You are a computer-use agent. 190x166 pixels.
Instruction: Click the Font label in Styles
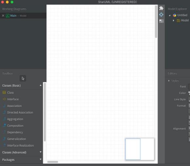coord(183,87)
